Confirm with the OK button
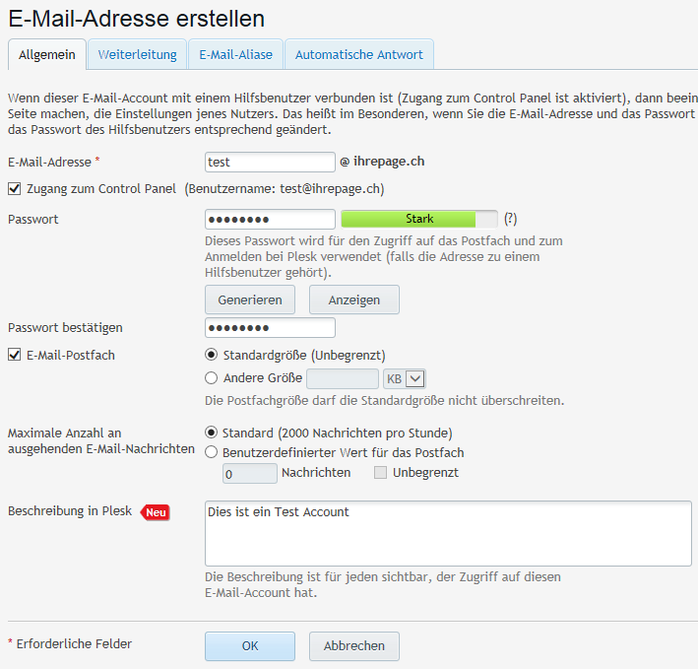This screenshot has height=669, width=698. 250,646
